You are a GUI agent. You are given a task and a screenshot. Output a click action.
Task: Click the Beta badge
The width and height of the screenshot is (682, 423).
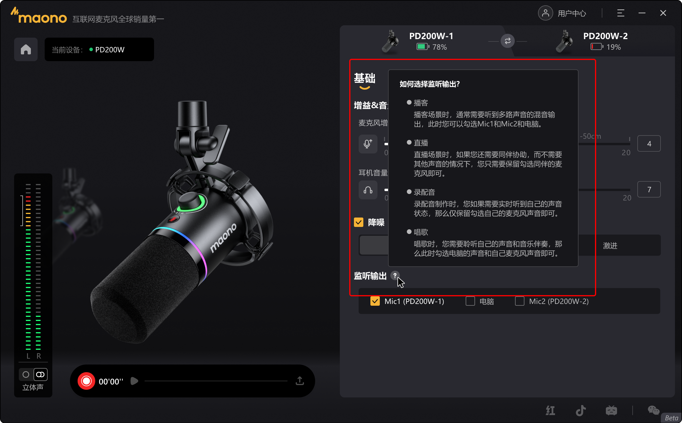(671, 418)
